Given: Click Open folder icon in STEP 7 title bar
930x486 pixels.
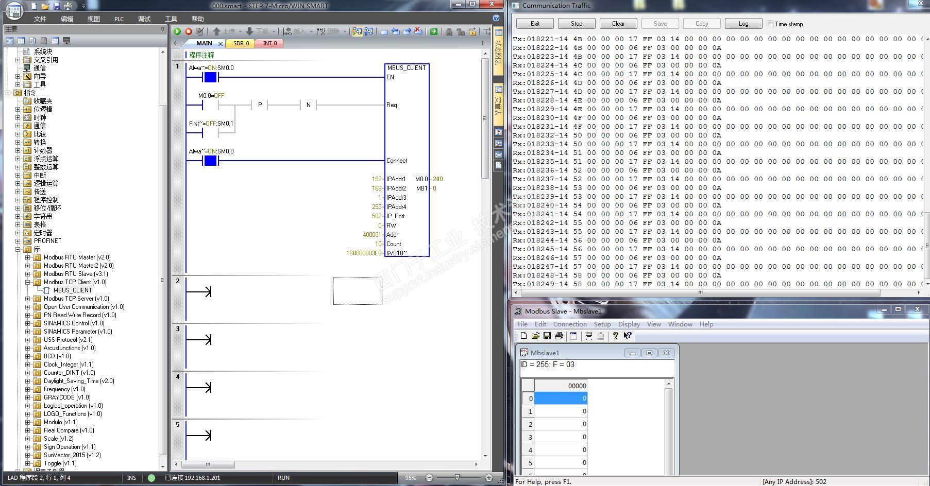Looking at the screenshot, I should coord(45,6).
